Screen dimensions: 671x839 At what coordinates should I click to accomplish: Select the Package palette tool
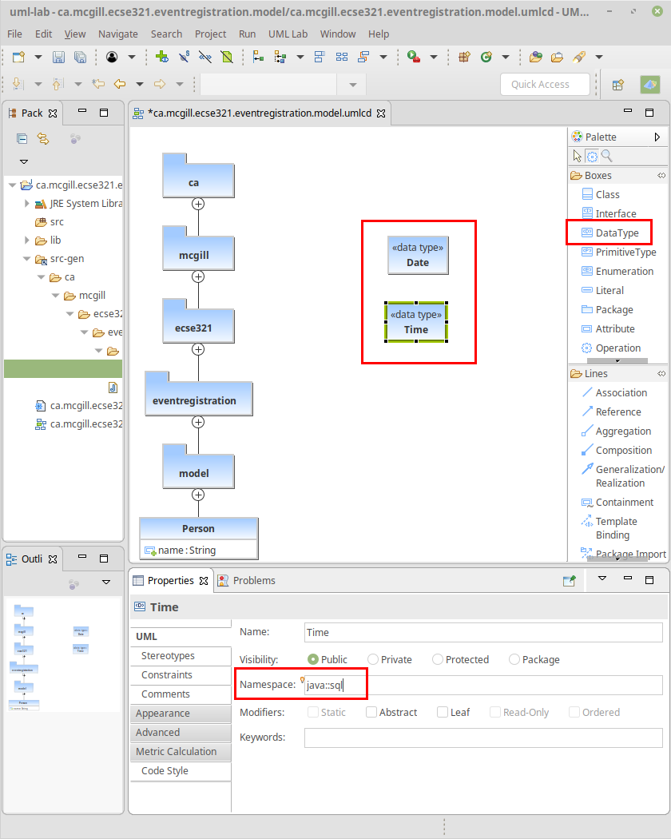[607, 310]
